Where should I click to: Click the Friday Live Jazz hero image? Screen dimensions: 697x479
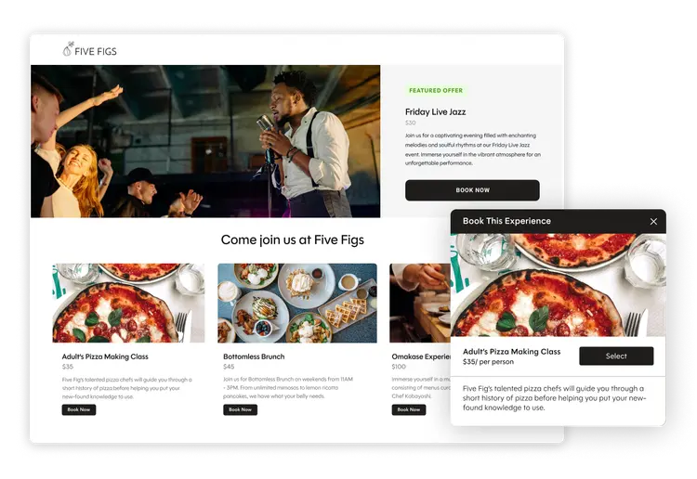(x=205, y=141)
